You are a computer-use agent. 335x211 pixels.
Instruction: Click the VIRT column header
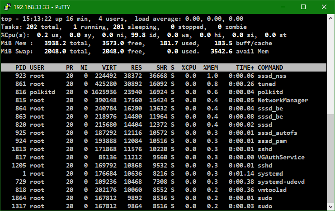click(x=109, y=67)
